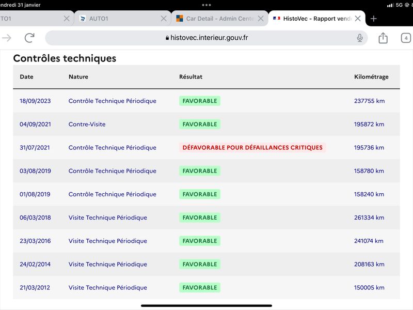Show the open tabs counter
This screenshot has width=413, height=310.
pyautogui.click(x=406, y=38)
